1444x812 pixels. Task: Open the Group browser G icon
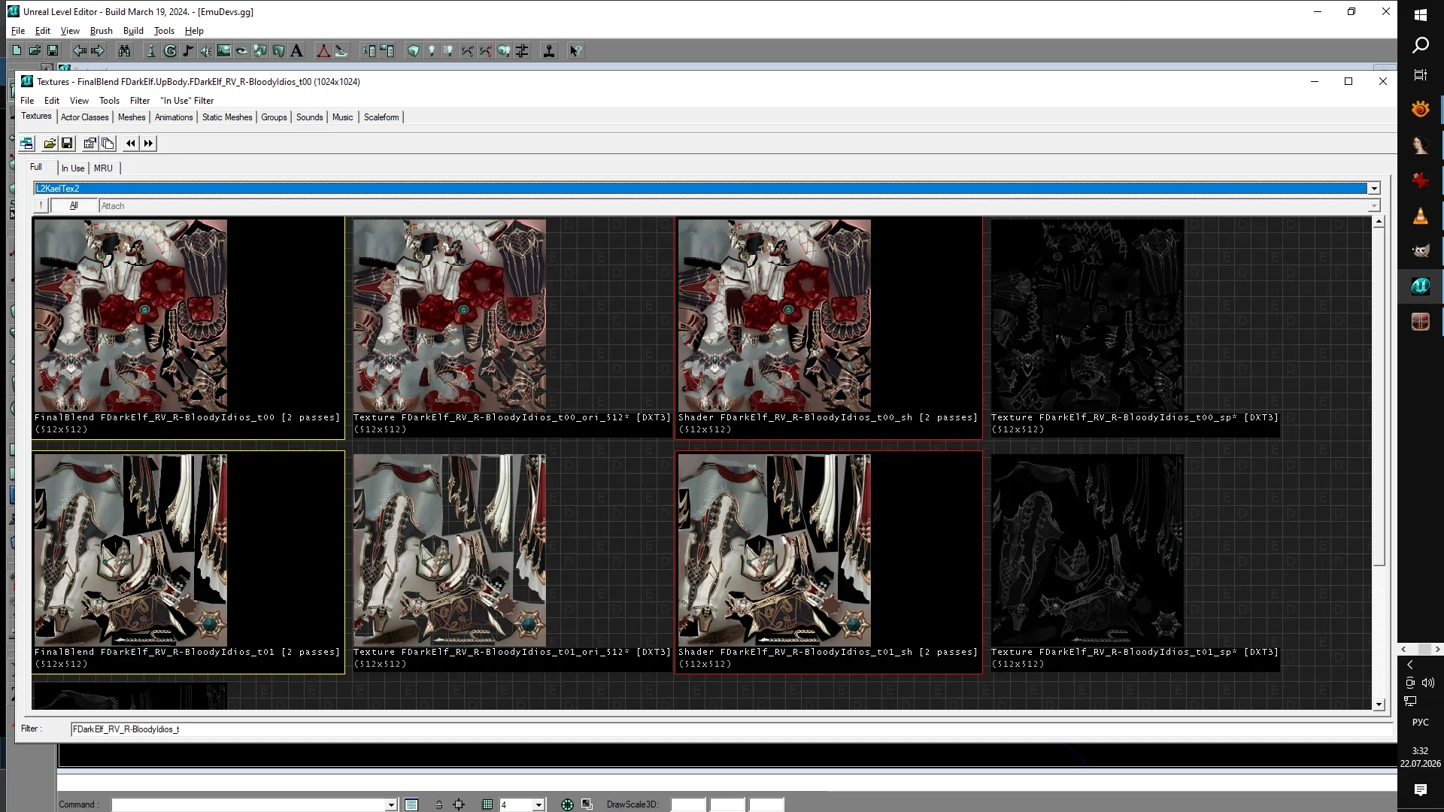pyautogui.click(x=170, y=50)
